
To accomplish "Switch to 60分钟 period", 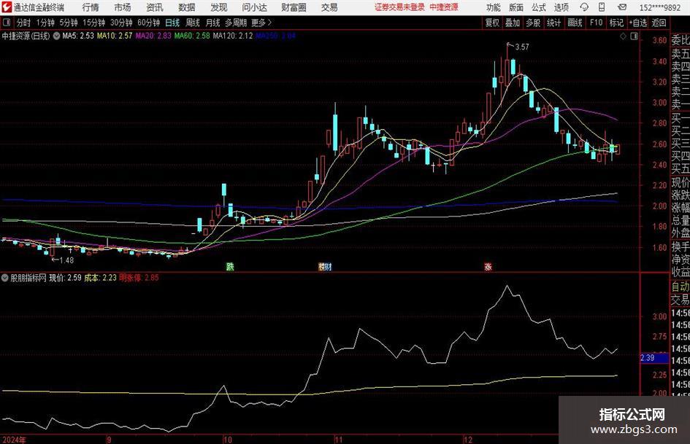I will (149, 23).
